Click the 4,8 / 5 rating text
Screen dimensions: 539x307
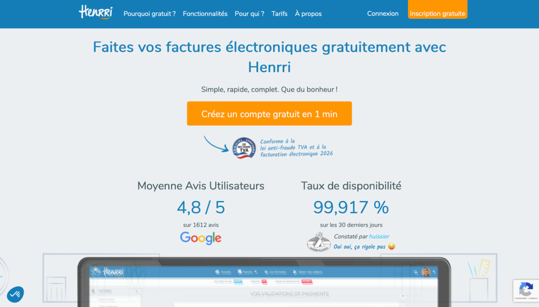tap(201, 207)
